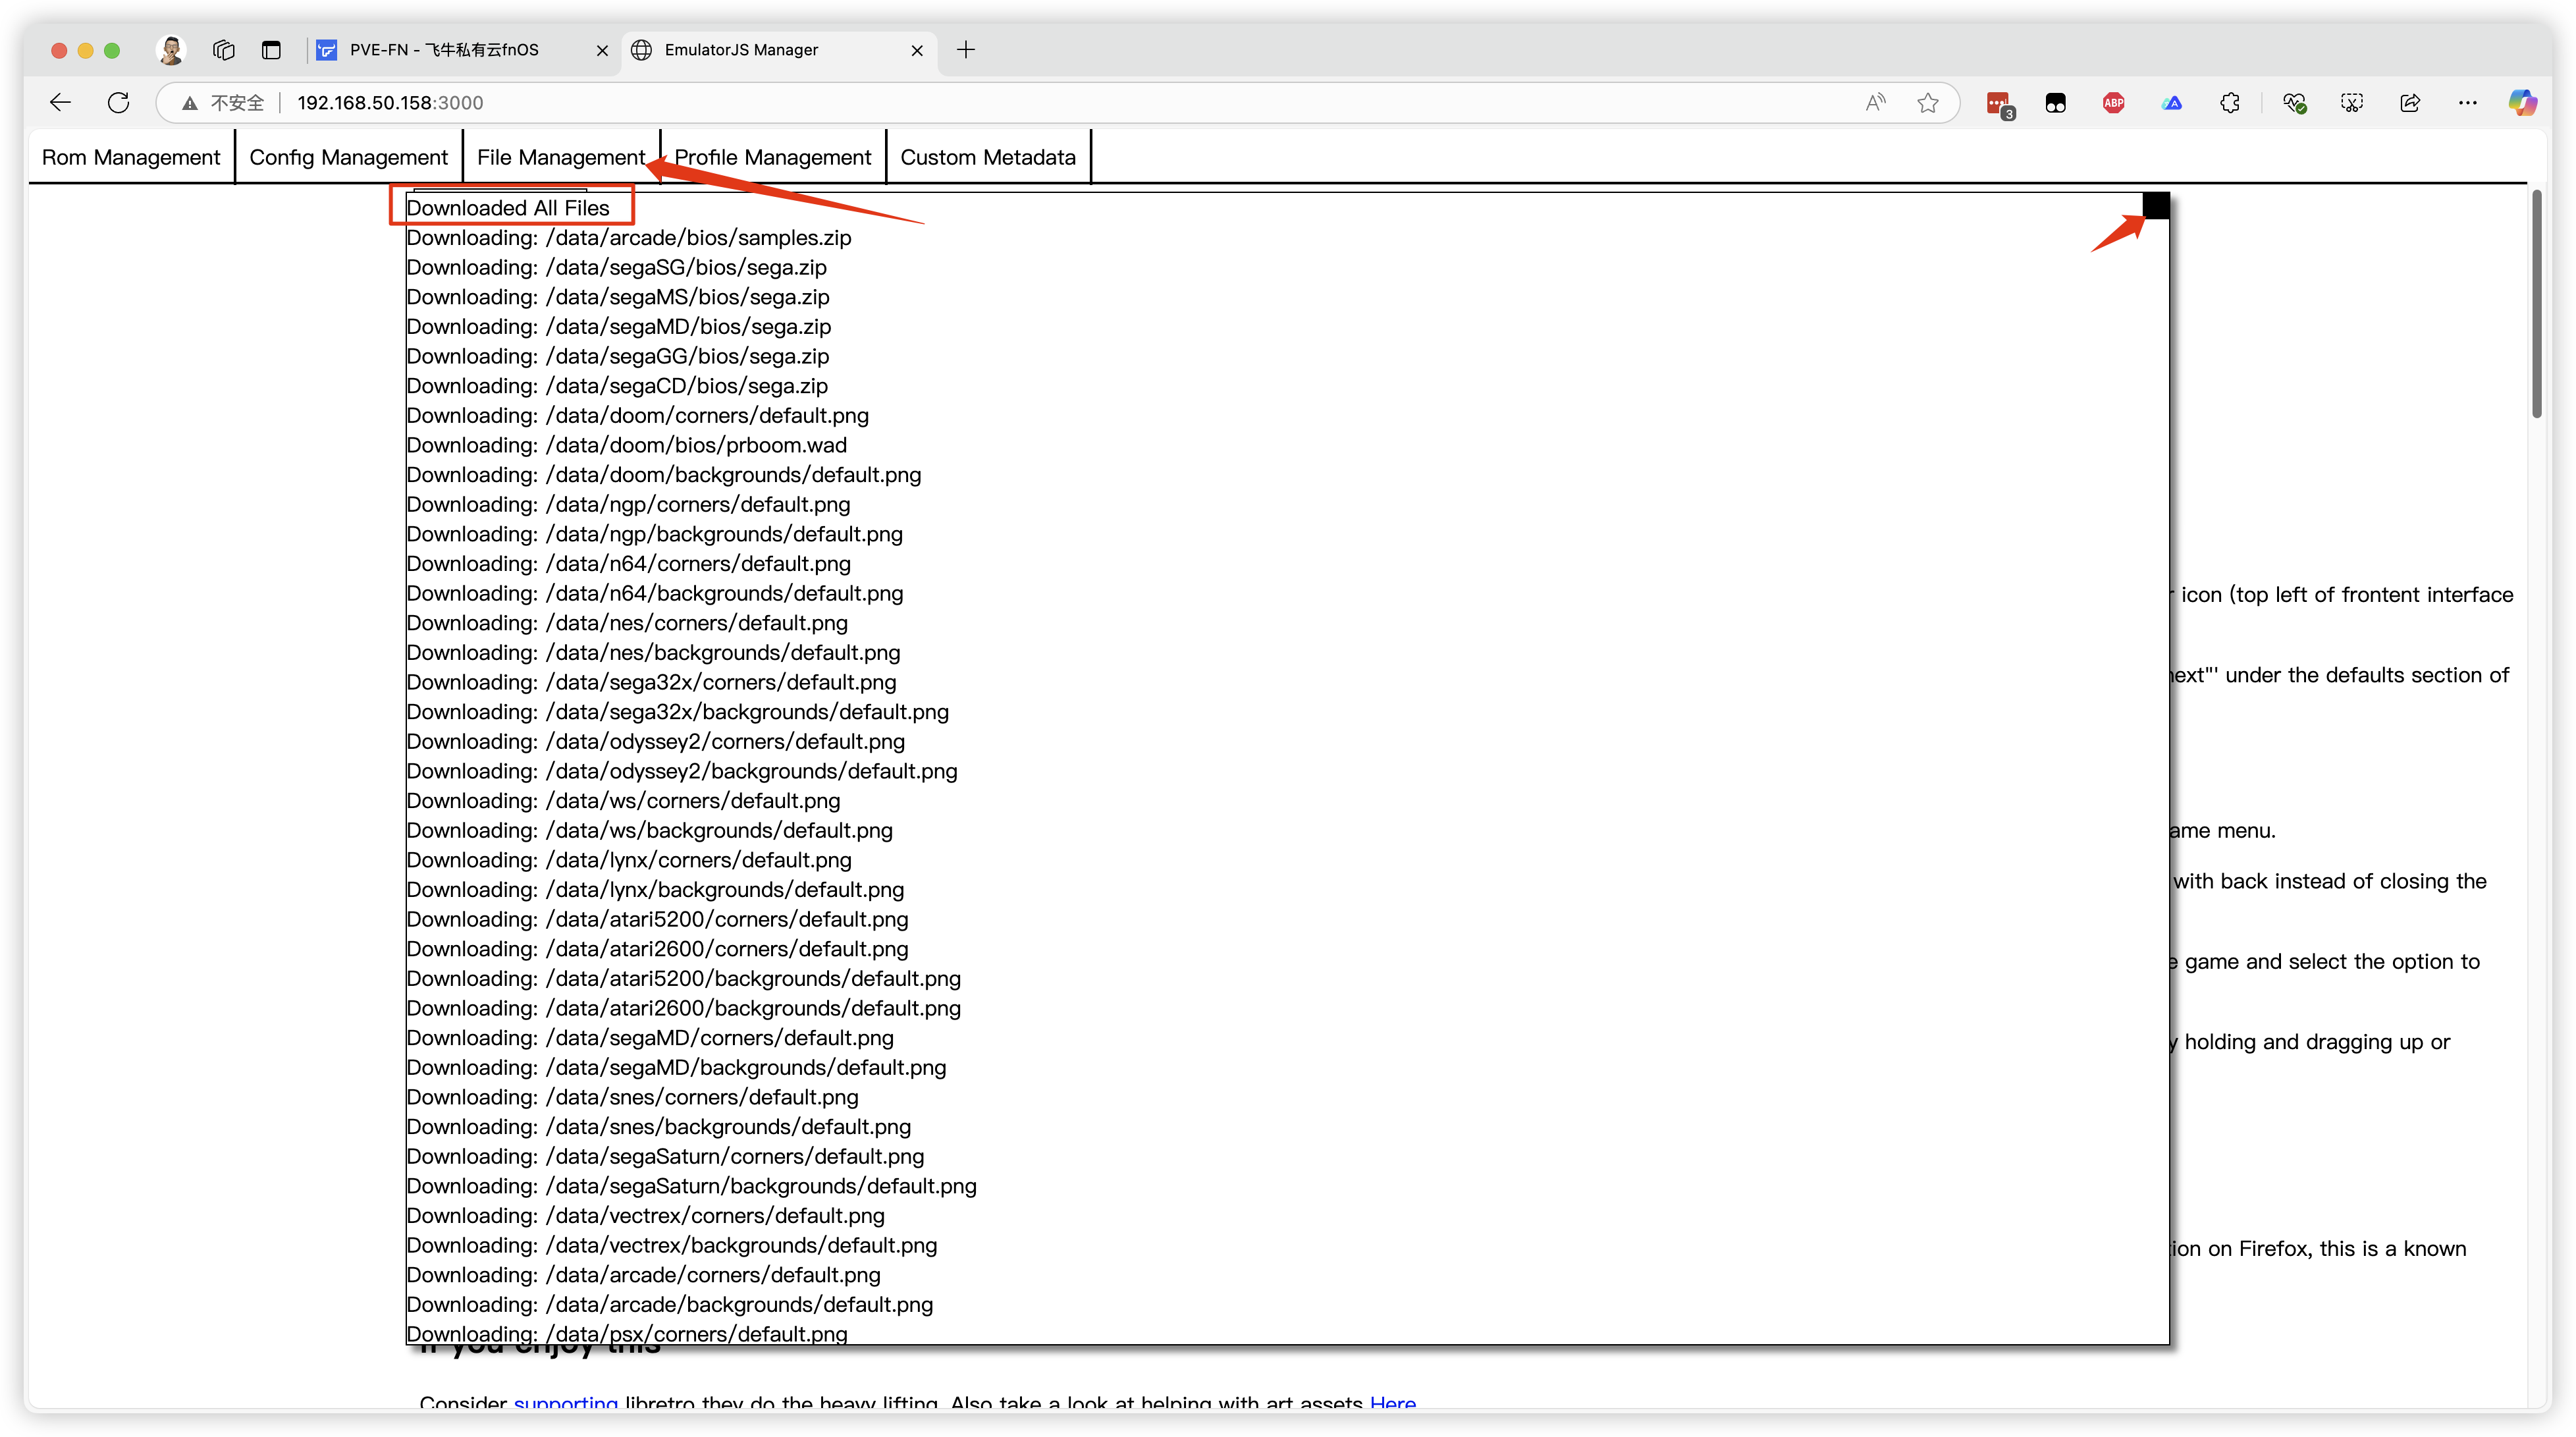The width and height of the screenshot is (2576, 1437).
Task: Select the /data/lynx/backgrounds/default.png log line
Action: (x=655, y=890)
